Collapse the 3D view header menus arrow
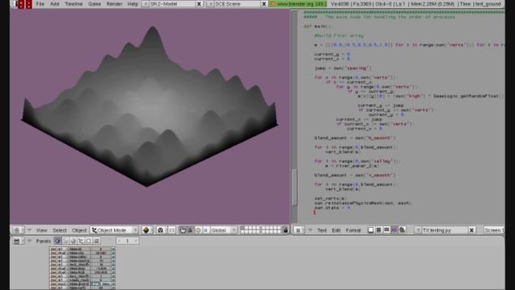The image size is (515, 290). coord(29,230)
